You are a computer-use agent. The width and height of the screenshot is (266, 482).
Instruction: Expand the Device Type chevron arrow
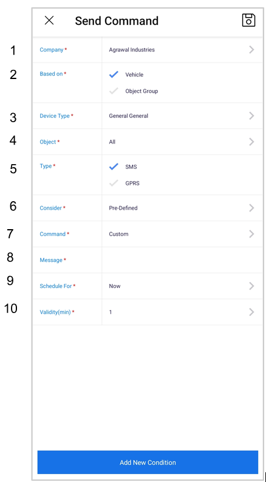(x=251, y=116)
